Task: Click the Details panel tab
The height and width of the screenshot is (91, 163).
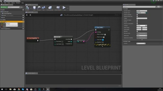Action: (129, 5)
